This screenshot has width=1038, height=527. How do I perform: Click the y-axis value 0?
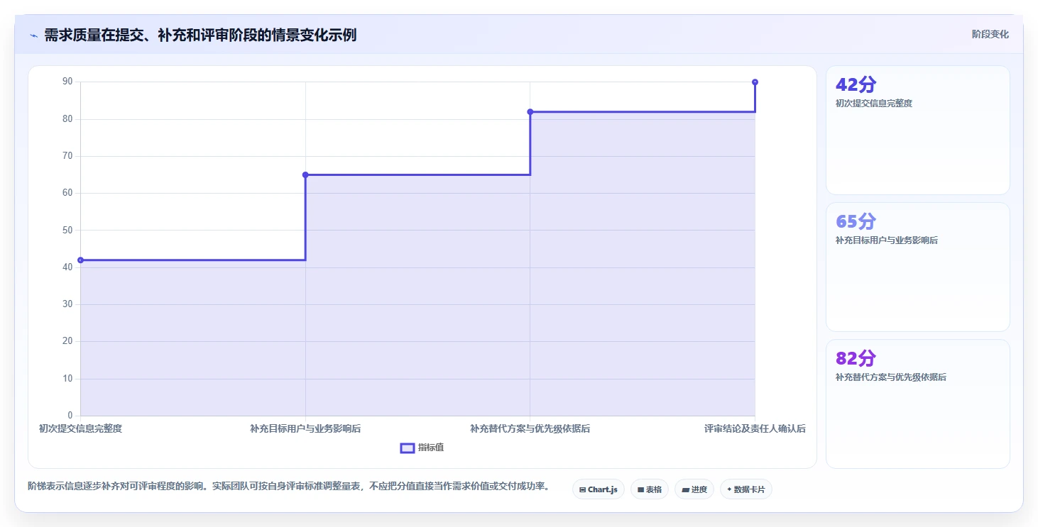tap(70, 416)
